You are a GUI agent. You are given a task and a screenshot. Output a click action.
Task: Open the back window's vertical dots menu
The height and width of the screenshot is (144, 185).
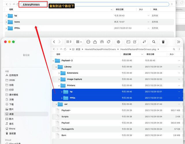coord(172,4)
